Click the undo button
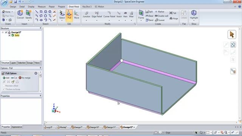The height and width of the screenshot is (136, 242). pos(20,2)
